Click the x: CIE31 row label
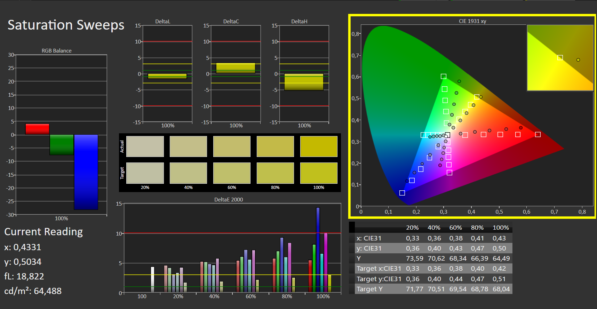597x309 pixels. 369,238
